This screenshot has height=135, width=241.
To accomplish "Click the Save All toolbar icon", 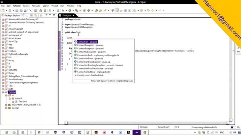I will tap(21, 10).
